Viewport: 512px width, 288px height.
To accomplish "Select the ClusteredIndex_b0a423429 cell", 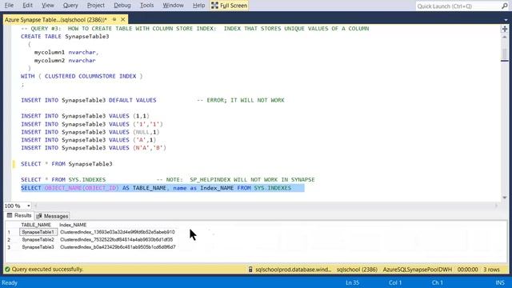I will (x=118, y=247).
